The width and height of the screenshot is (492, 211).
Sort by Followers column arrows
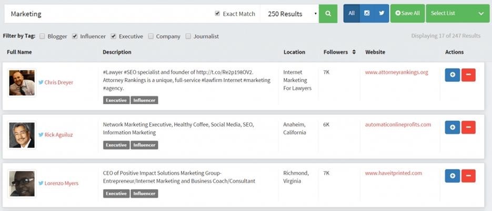click(x=354, y=52)
